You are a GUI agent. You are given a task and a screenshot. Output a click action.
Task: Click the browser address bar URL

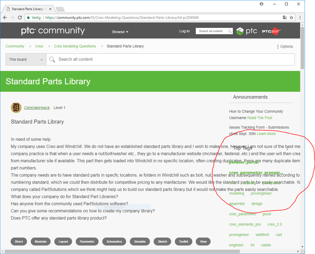coord(122,18)
